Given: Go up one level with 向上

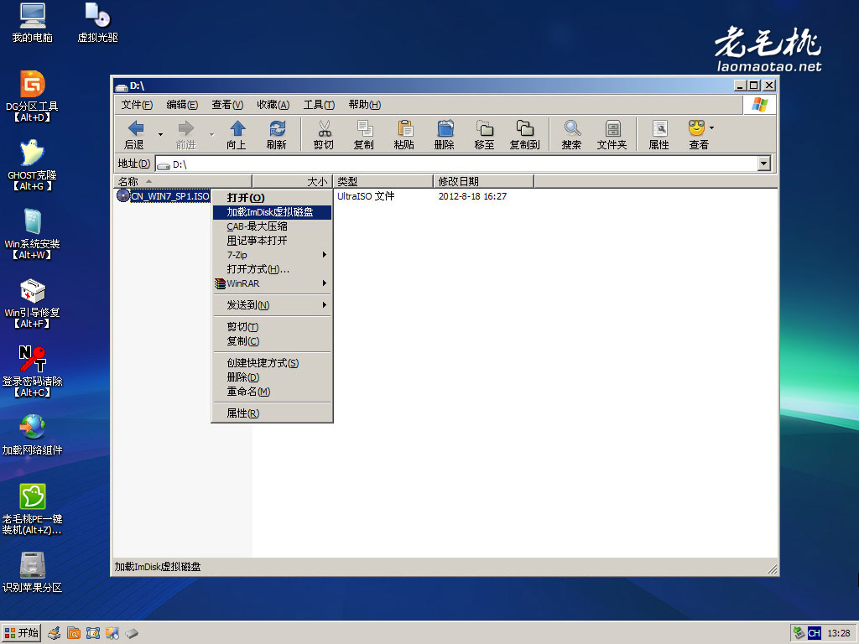Looking at the screenshot, I should click(237, 135).
